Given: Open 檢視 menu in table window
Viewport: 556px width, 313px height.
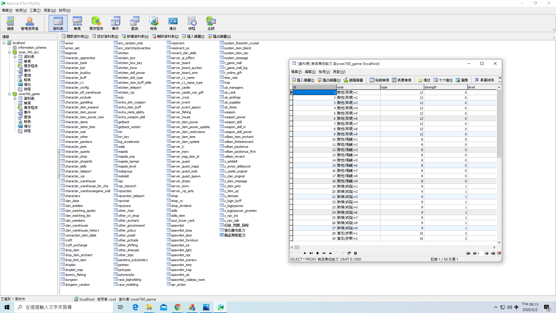Looking at the screenshot, I should [324, 72].
